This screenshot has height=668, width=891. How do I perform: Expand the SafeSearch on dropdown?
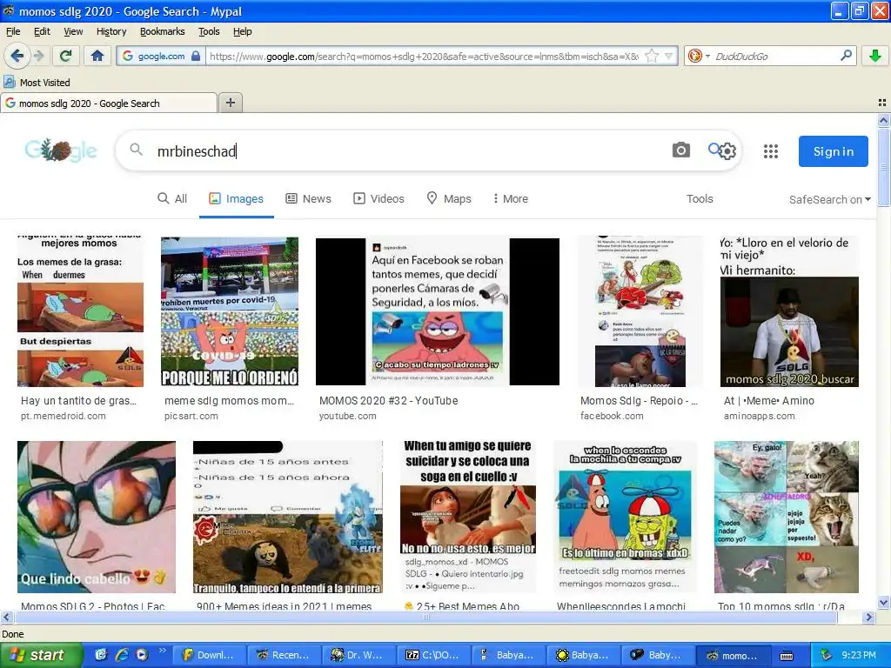(x=829, y=199)
